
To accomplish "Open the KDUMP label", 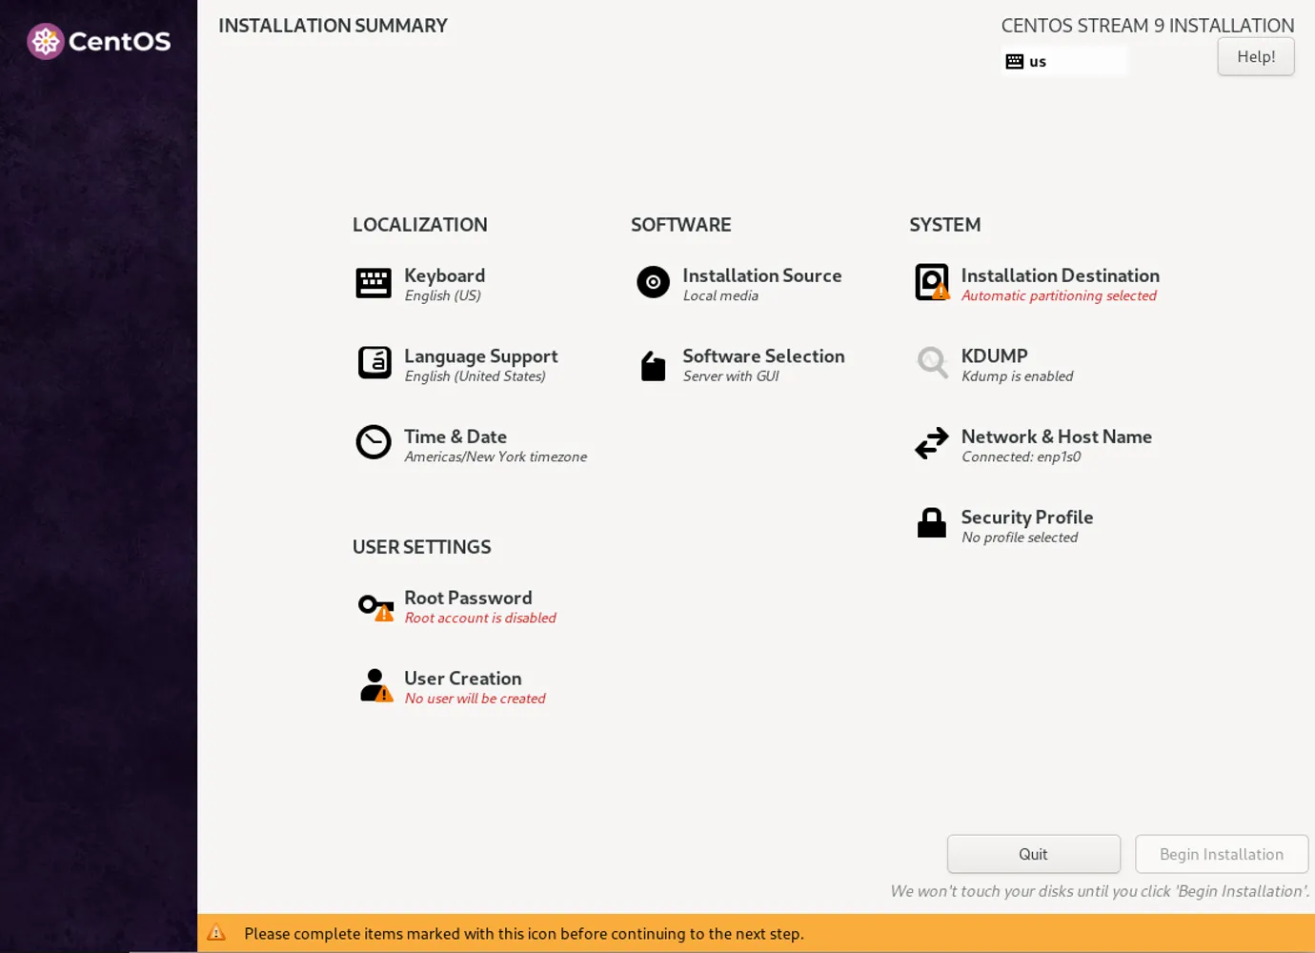I will [995, 355].
